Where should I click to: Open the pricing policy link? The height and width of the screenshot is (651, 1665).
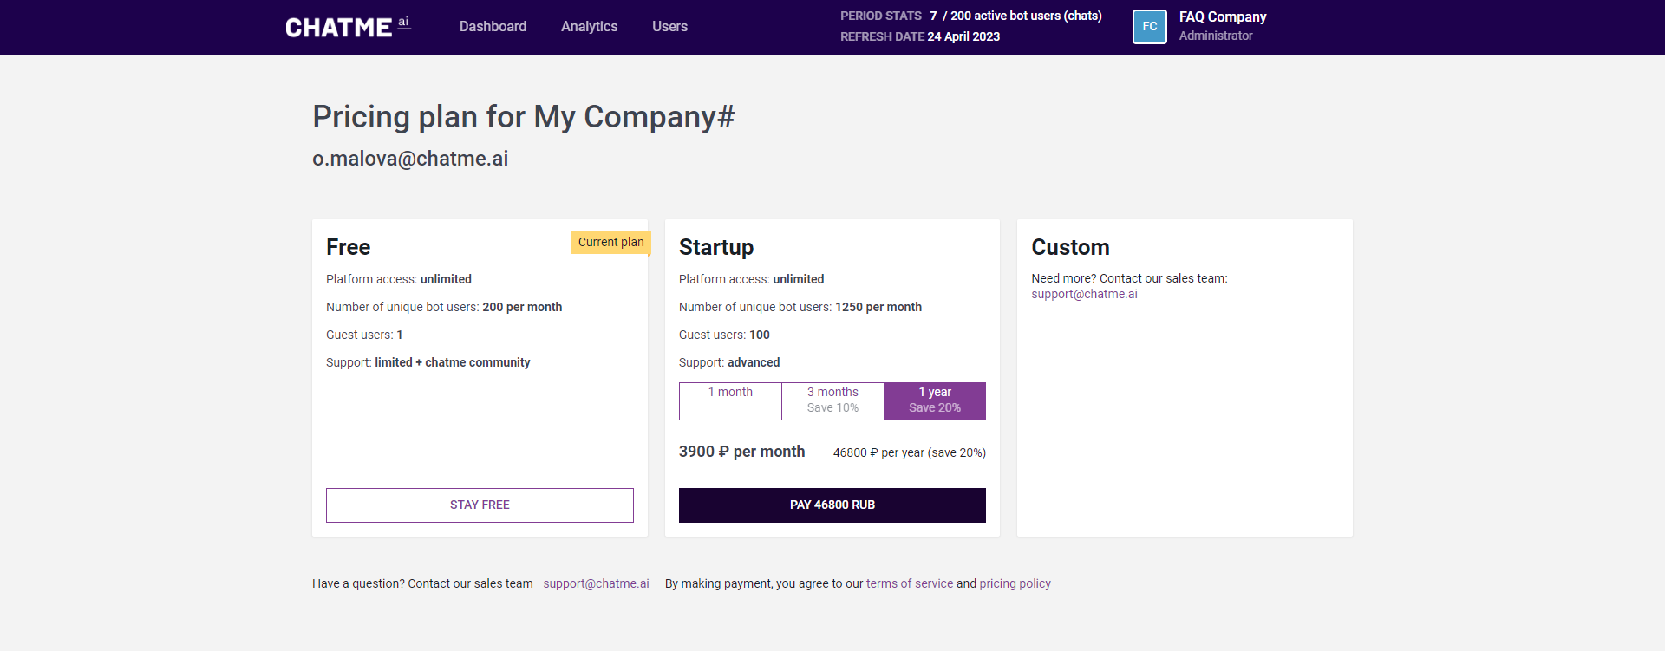click(x=1015, y=584)
